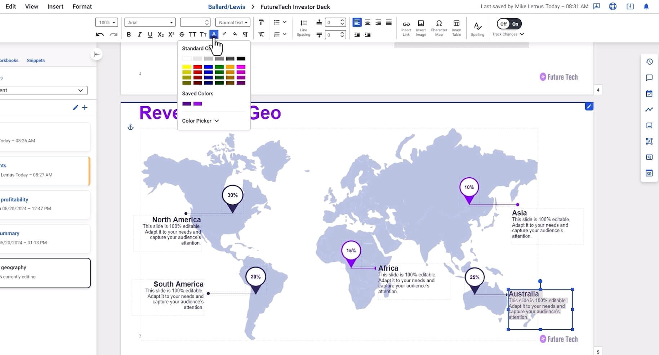Open the Insert menu

point(55,6)
